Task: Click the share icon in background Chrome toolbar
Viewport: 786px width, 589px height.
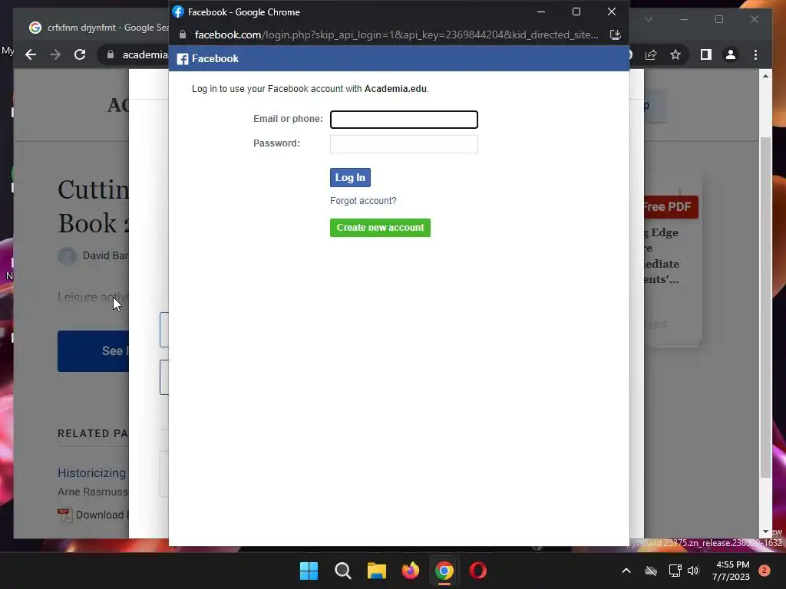Action: click(651, 54)
